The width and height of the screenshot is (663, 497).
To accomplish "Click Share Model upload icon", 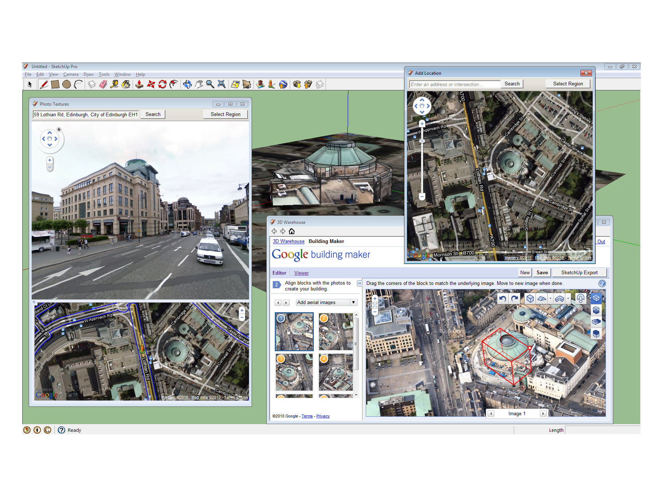I will [x=308, y=84].
